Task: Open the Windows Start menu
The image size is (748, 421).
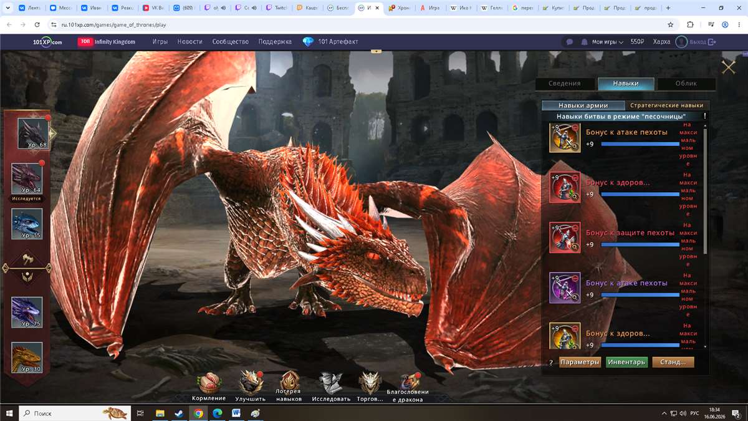Action: pyautogui.click(x=9, y=413)
